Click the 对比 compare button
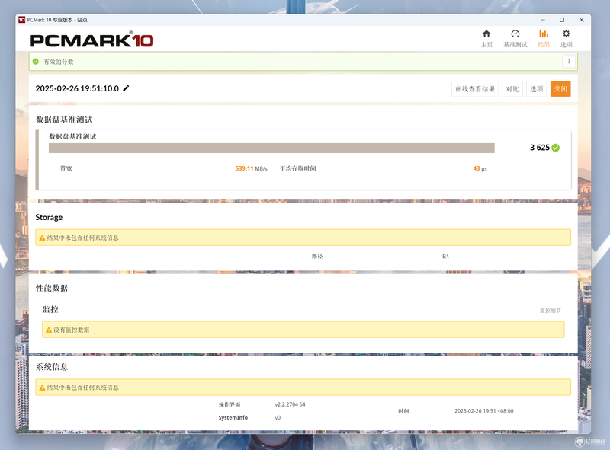610x450 pixels. click(x=512, y=89)
